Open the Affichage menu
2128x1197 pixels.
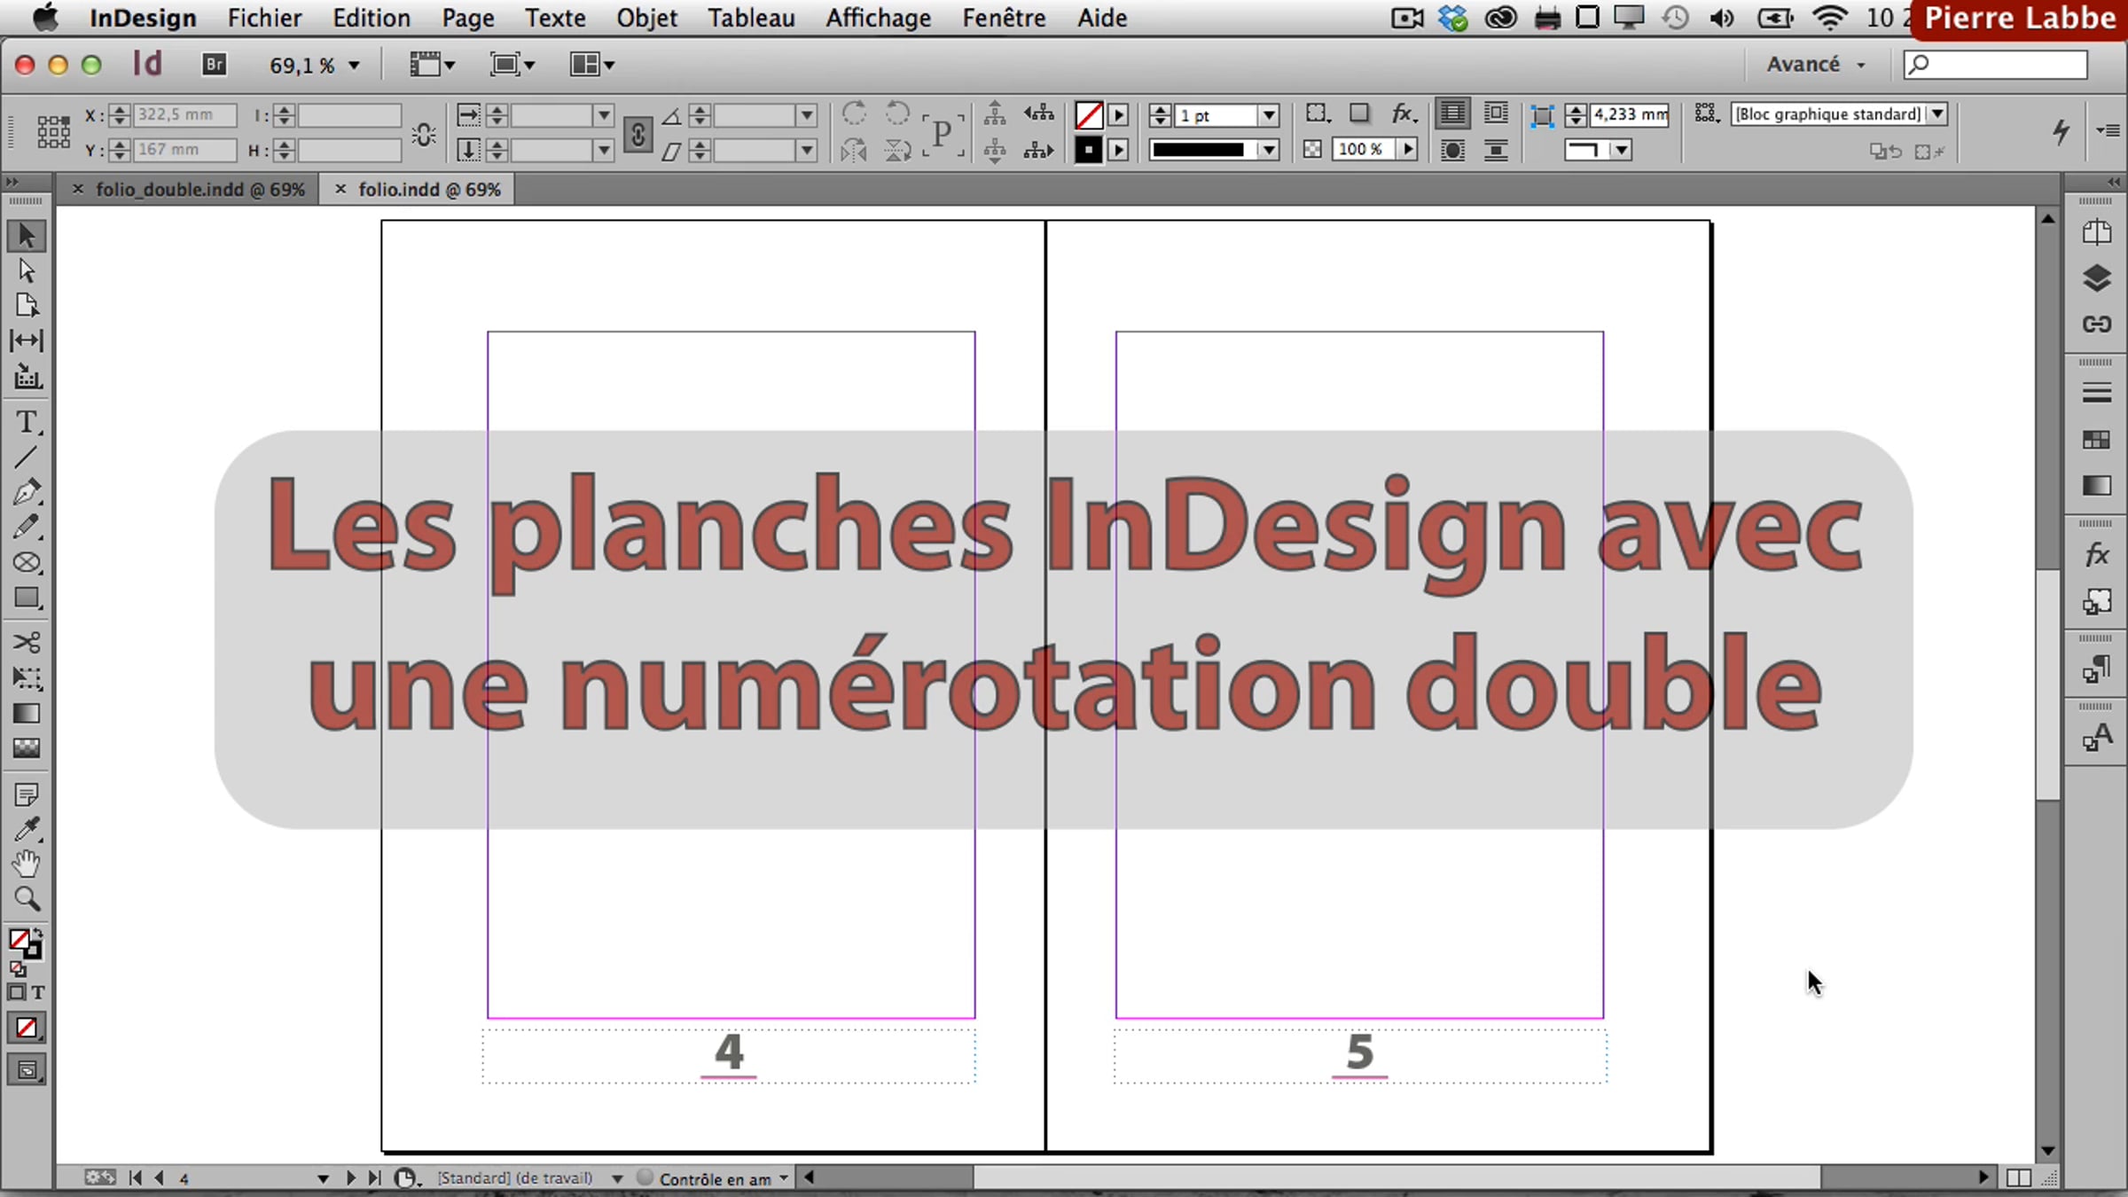pyautogui.click(x=878, y=18)
